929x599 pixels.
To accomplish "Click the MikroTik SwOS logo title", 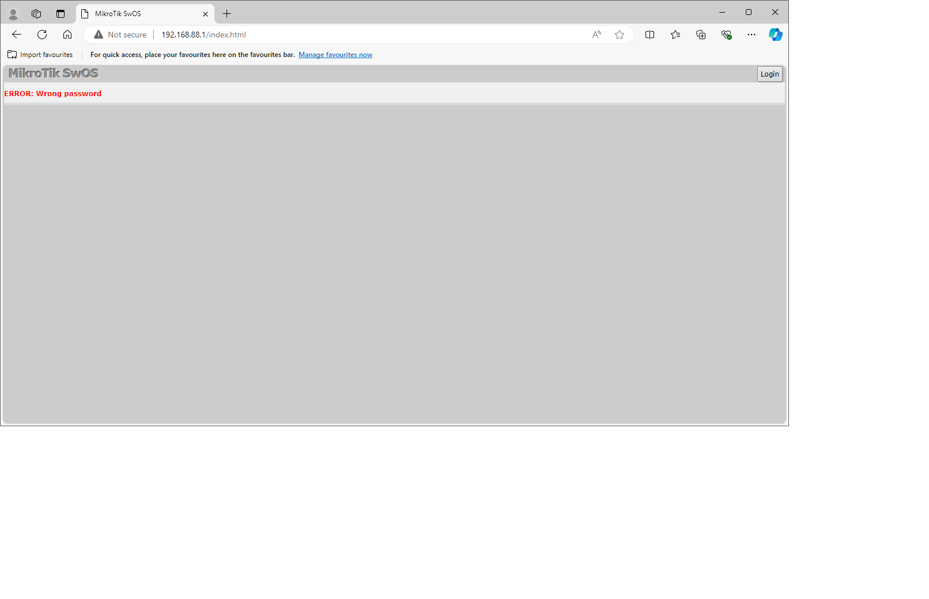I will 54,73.
